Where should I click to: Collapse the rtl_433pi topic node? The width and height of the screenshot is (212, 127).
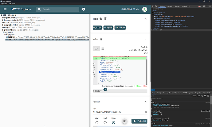pos(3,32)
